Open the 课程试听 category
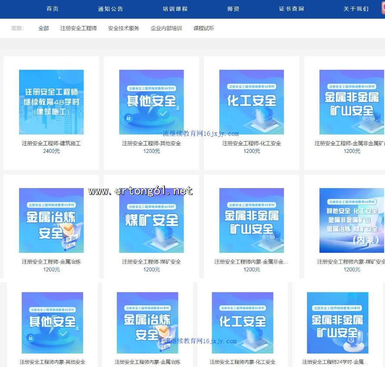This screenshot has height=367, width=385. [x=204, y=28]
